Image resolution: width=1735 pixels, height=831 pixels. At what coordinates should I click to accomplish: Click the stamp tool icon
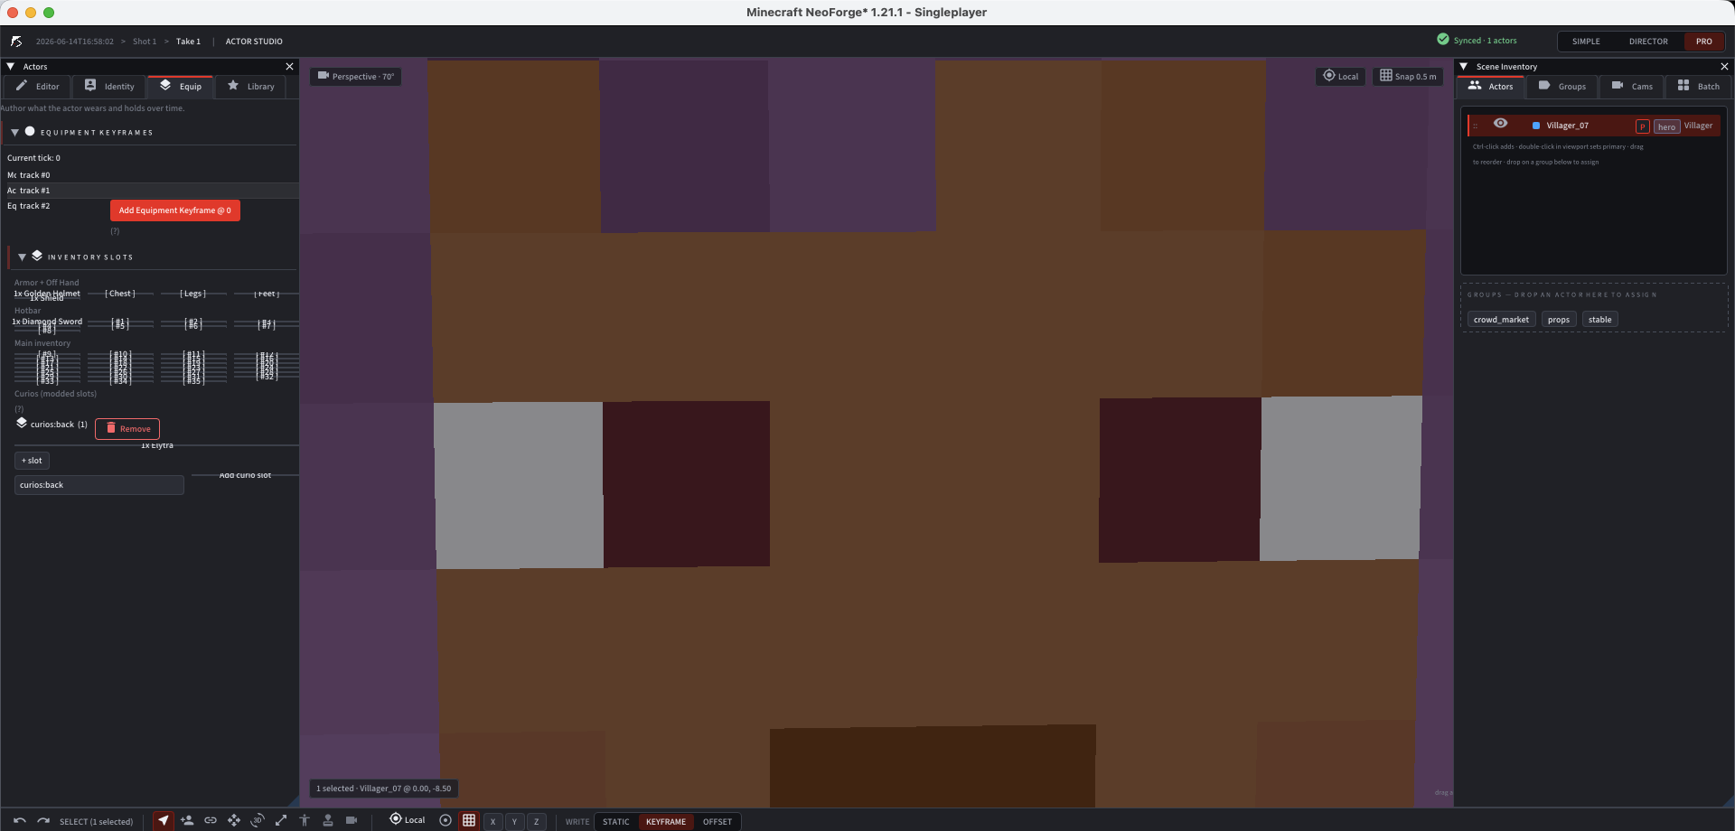pyautogui.click(x=328, y=820)
